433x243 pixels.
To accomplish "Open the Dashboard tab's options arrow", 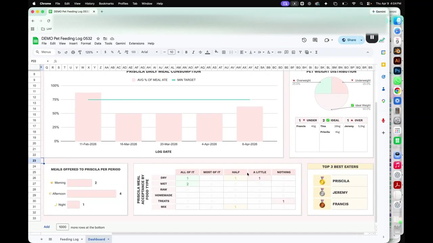I will click(x=108, y=239).
